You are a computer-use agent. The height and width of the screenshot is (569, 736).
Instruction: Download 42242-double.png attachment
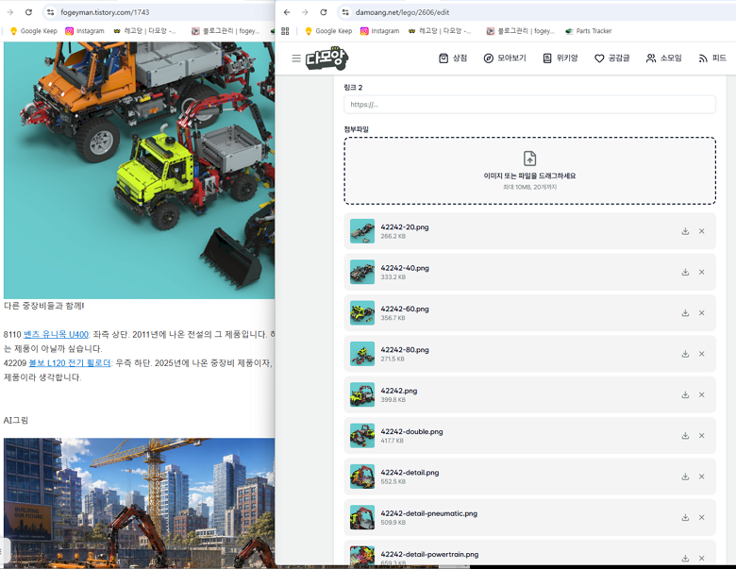point(685,435)
